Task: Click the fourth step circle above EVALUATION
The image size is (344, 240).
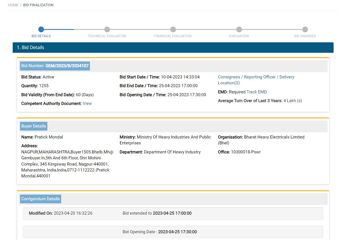Action: [x=239, y=29]
